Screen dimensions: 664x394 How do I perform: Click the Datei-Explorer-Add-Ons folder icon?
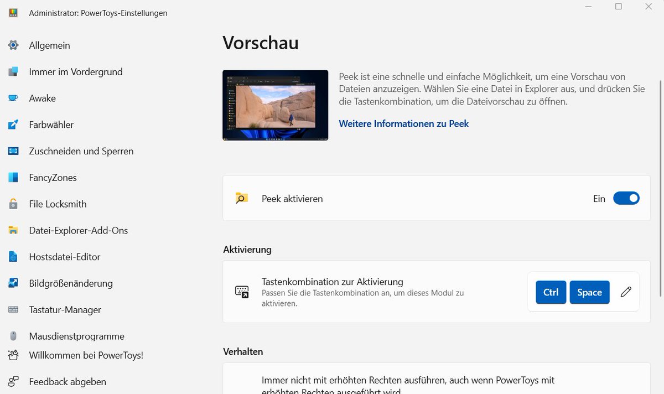[x=13, y=230]
